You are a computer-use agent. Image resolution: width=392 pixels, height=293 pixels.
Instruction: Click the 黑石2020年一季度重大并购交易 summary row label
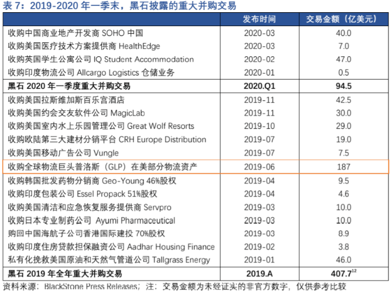pos(69,86)
